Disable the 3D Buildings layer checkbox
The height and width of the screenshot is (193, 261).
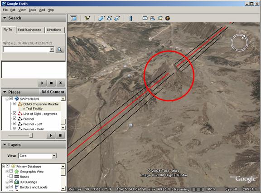pyautogui.click(x=11, y=181)
